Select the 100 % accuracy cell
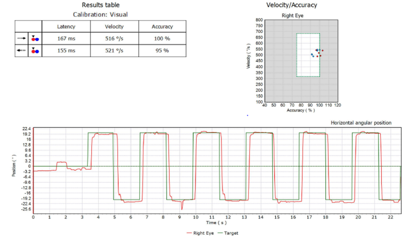The height and width of the screenshot is (236, 411). pos(162,38)
